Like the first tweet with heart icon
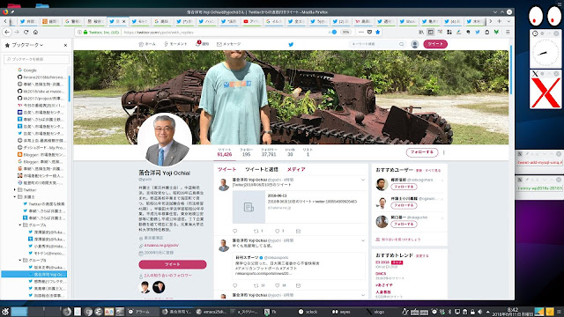This screenshot has height=317, width=564. point(277,231)
